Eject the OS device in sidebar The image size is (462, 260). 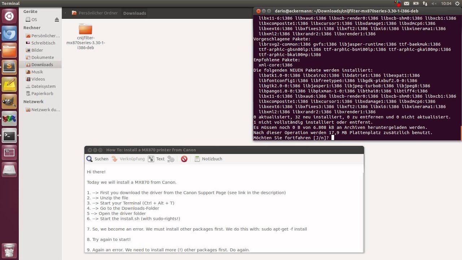(57, 19)
